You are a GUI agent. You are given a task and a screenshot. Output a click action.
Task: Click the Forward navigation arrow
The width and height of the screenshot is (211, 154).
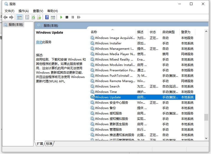pyautogui.click(x=11, y=17)
